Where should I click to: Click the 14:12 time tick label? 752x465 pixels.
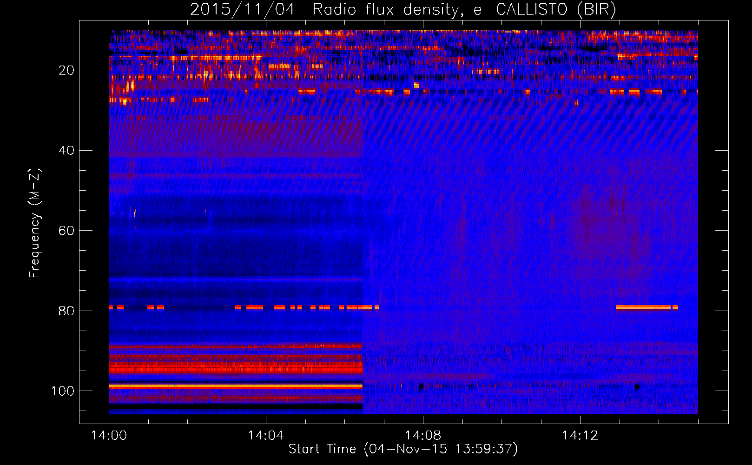tap(580, 435)
